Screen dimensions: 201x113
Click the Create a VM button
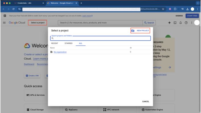[32, 76]
